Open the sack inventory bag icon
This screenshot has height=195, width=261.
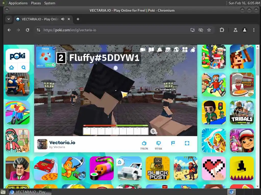(x=193, y=50)
